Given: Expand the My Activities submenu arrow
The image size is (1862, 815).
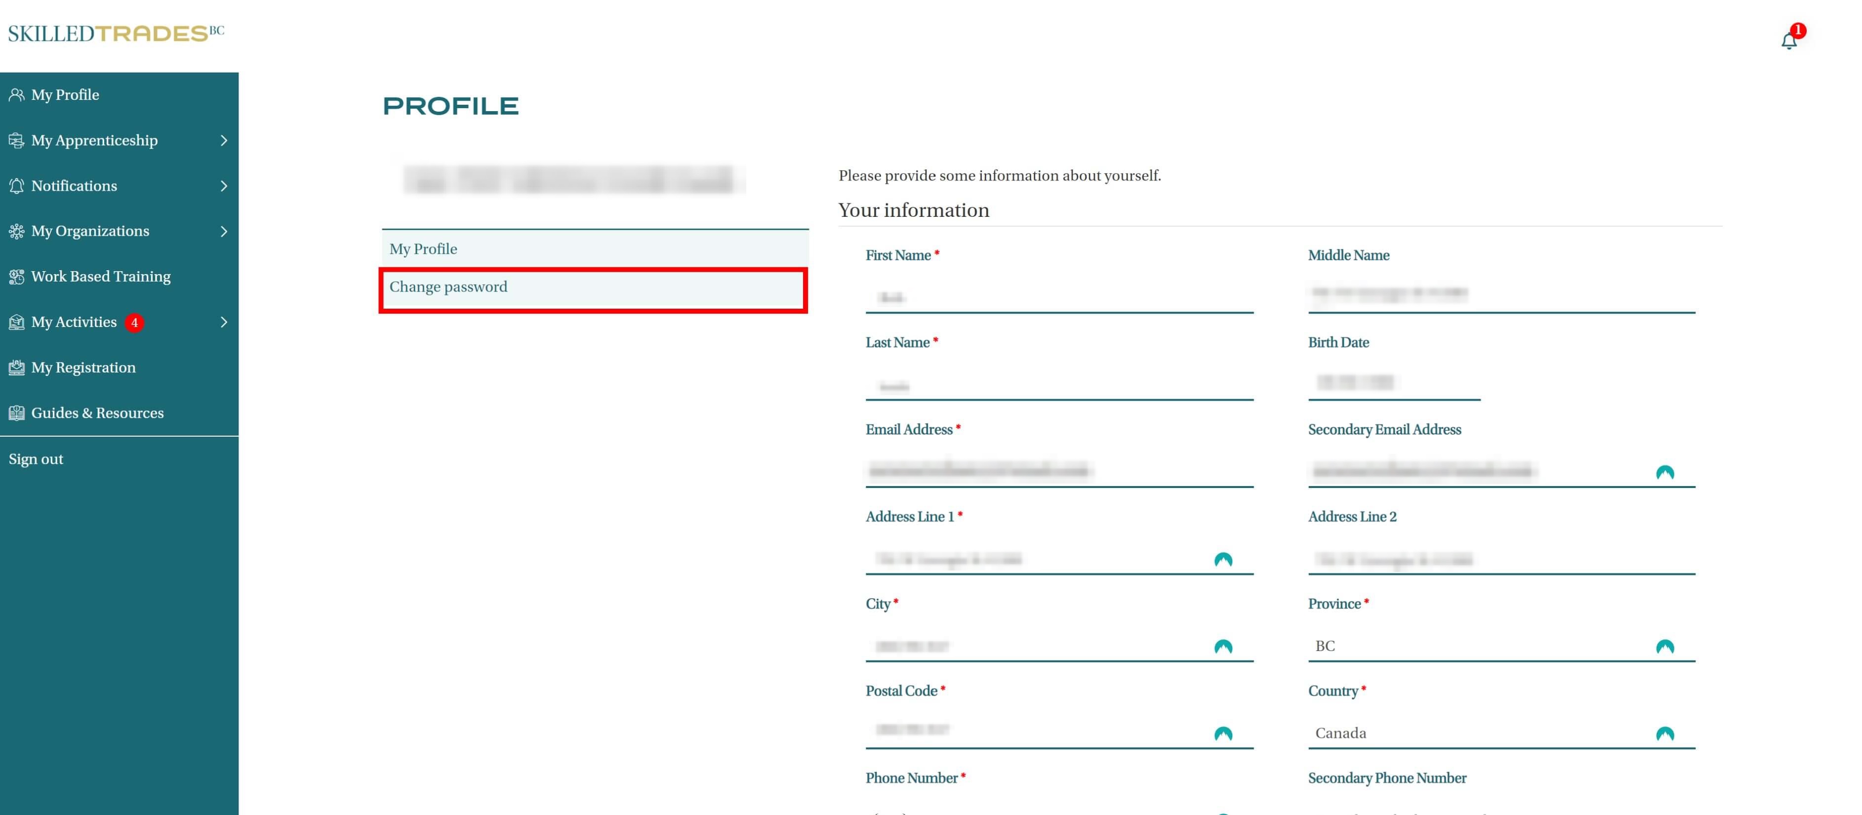Looking at the screenshot, I should 223,322.
